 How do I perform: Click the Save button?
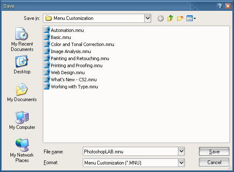click(214, 151)
